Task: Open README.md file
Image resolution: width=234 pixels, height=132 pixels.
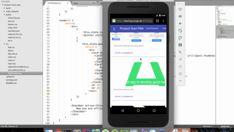Action: click(x=11, y=83)
